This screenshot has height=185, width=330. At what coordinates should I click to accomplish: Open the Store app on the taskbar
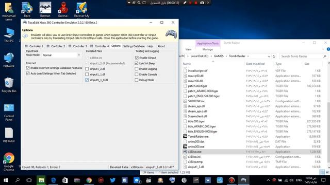pyautogui.click(x=65, y=180)
